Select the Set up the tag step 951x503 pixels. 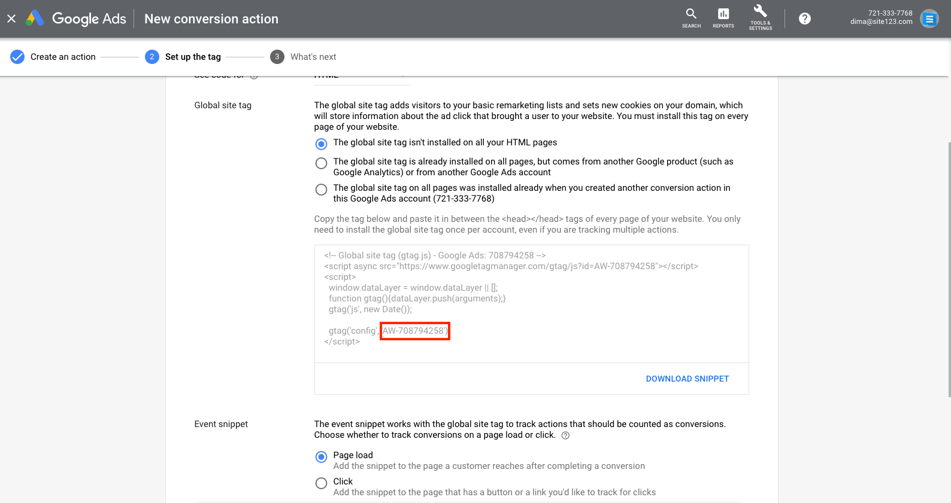point(193,57)
